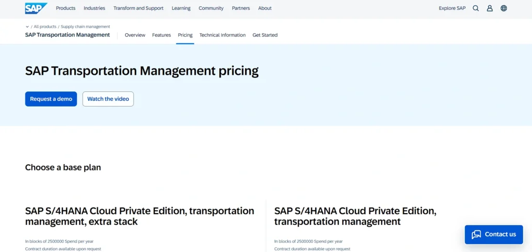The width and height of the screenshot is (532, 252).
Task: Go to Supply chain management breadcrumb
Action: point(86,27)
